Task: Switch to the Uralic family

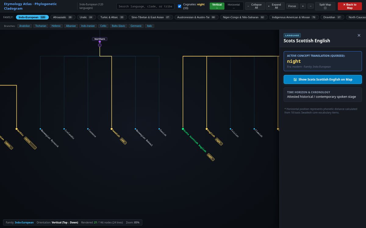Action: 87,17
